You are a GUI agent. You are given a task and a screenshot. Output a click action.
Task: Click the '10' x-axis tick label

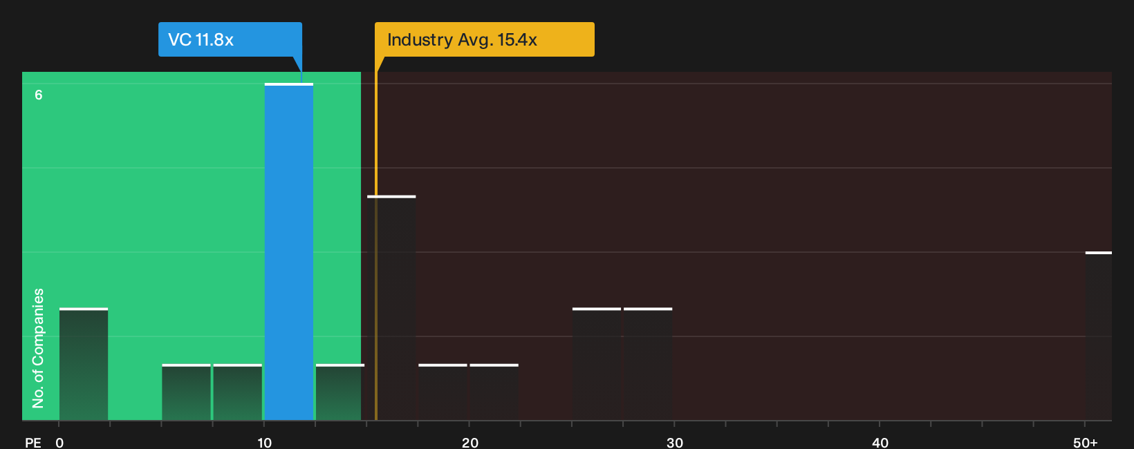click(x=265, y=443)
